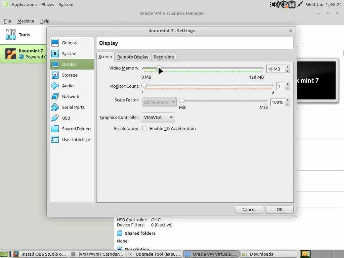Open the Places panel menu
Image resolution: width=344 pixels, height=258 pixels.
48,4
